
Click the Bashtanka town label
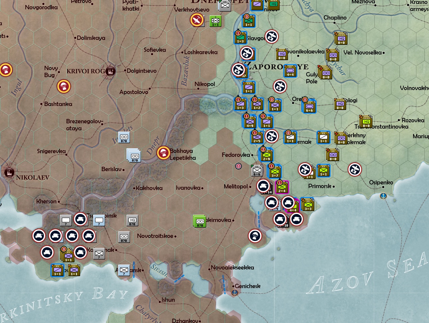pos(58,104)
